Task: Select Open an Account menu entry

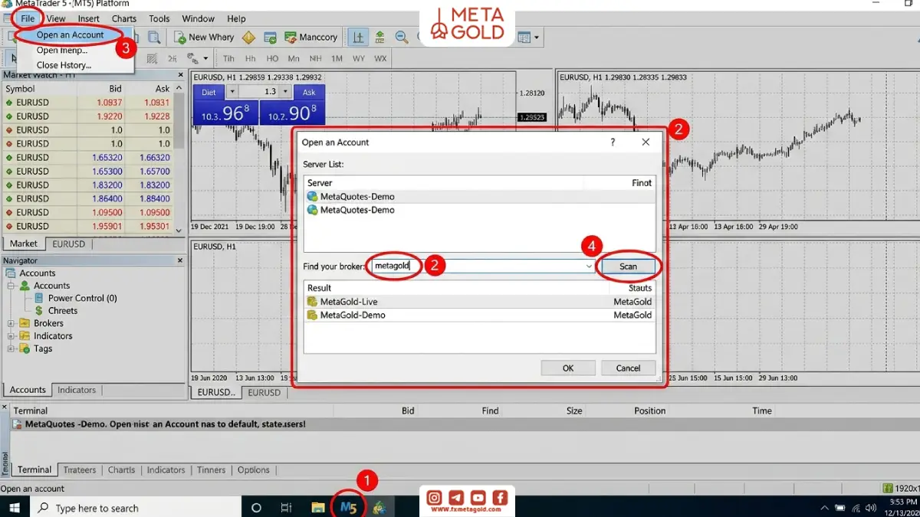Action: (x=70, y=35)
